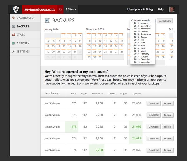Image resolution: width=187 pixels, height=161 pixels.
Task: Select 2013 - October in month list
Action: point(141,31)
